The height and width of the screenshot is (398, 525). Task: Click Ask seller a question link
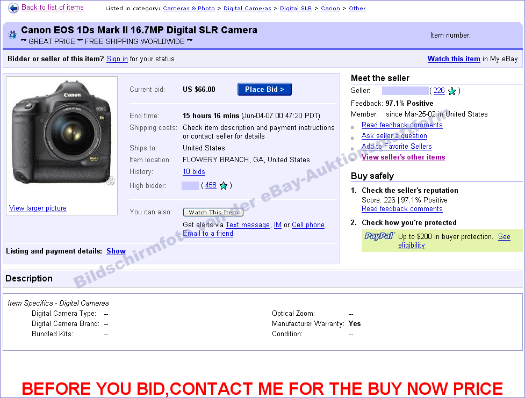(x=394, y=135)
